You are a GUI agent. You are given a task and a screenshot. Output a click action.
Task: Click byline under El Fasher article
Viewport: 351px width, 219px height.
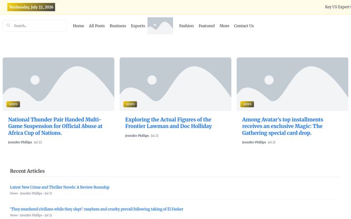31,215
